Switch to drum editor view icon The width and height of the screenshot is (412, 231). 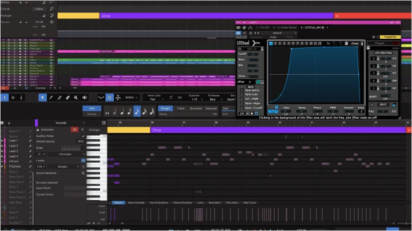(13, 98)
